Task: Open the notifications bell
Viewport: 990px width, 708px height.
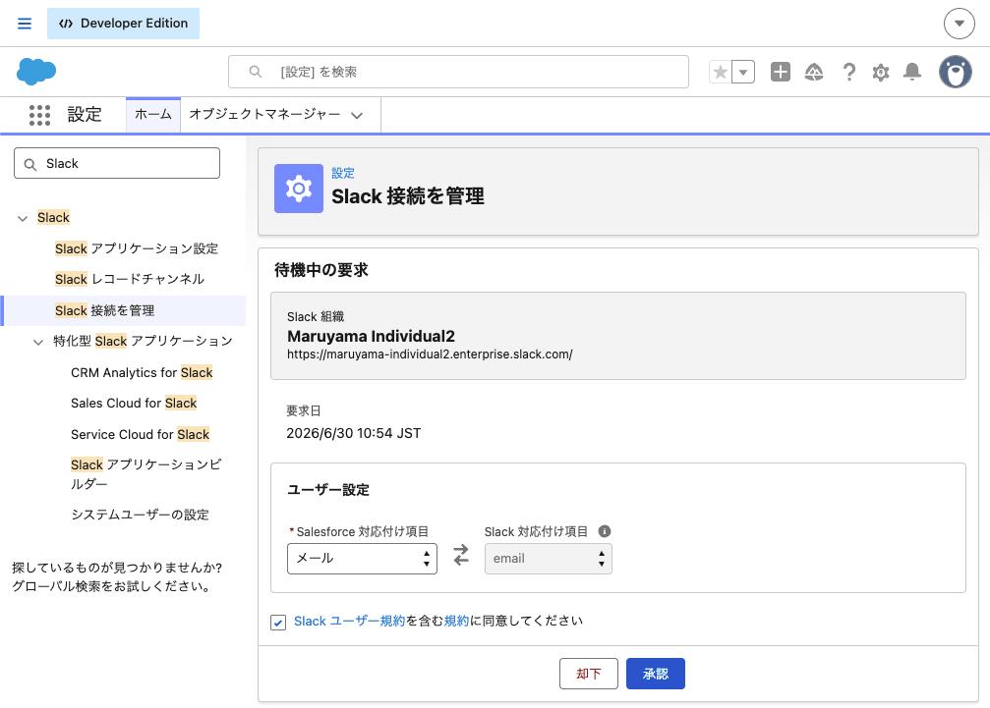Action: [911, 72]
